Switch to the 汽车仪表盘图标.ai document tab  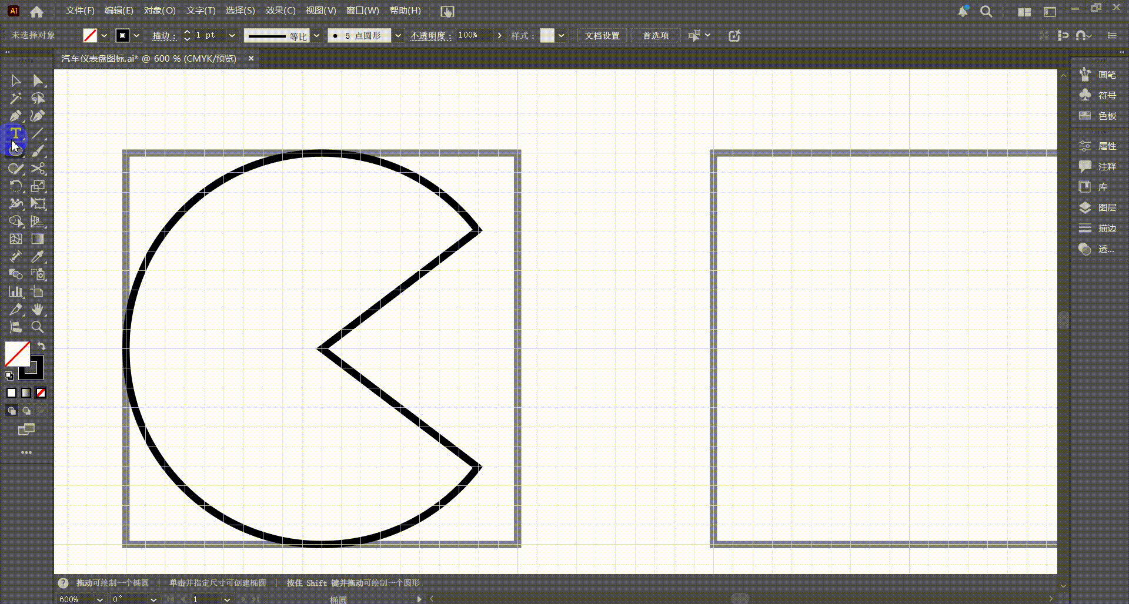click(149, 58)
